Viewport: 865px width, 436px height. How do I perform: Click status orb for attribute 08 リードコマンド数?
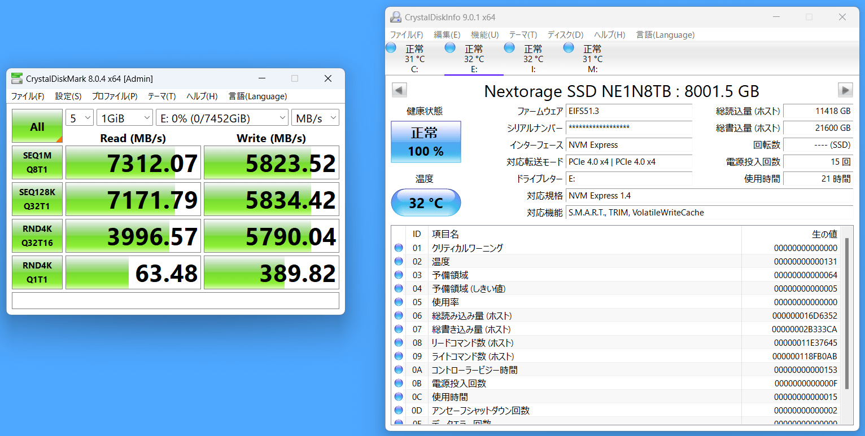pos(399,342)
